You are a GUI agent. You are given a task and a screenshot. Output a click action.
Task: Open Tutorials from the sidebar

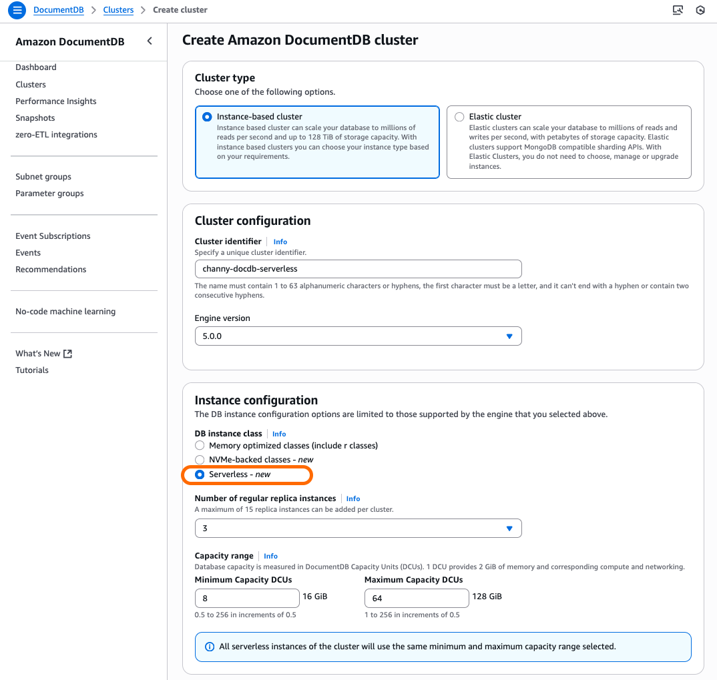click(x=31, y=370)
